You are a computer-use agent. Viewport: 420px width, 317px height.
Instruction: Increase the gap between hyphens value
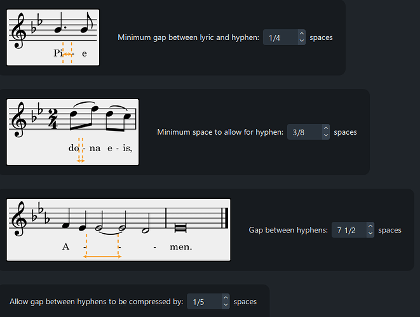coord(370,227)
